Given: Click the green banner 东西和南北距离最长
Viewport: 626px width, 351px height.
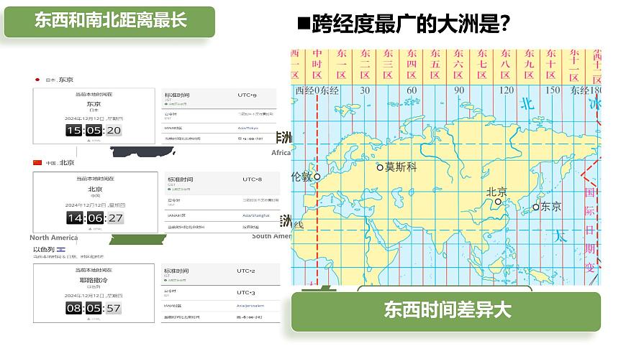Looking at the screenshot, I should tap(109, 22).
